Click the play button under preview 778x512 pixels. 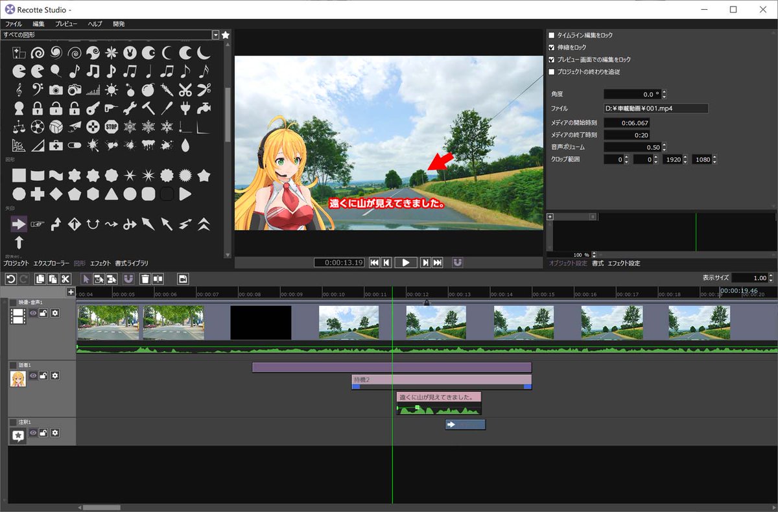pos(405,262)
